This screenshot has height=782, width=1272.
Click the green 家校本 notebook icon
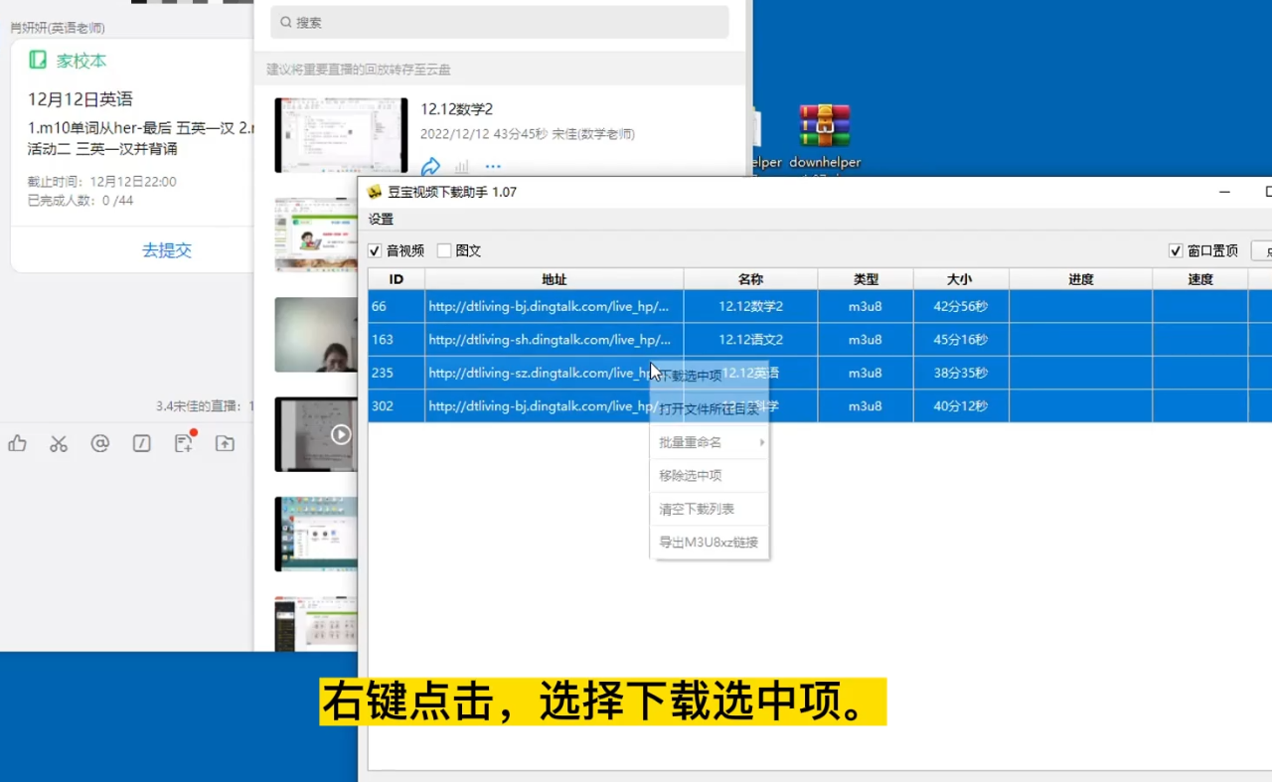[x=38, y=60]
